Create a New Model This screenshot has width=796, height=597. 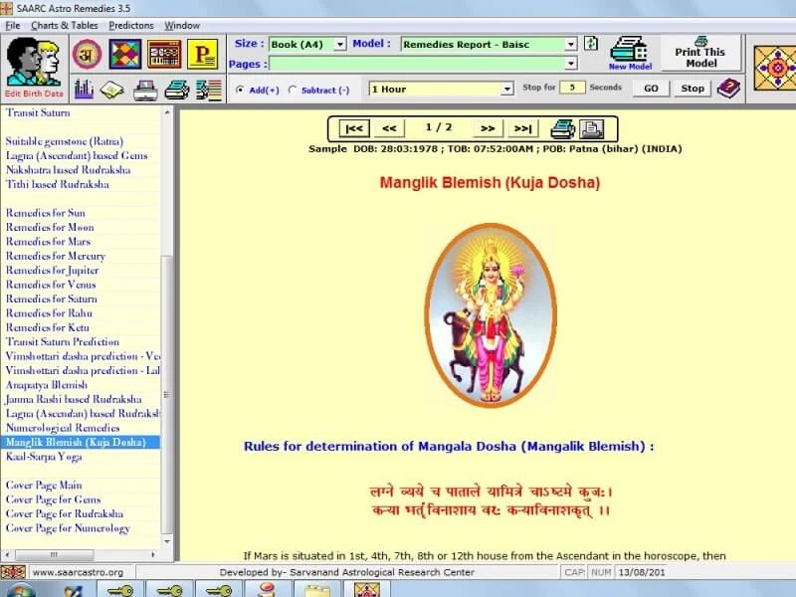[x=630, y=53]
